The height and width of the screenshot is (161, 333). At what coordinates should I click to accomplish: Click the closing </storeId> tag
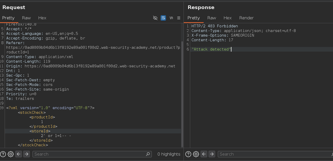tap(41, 140)
